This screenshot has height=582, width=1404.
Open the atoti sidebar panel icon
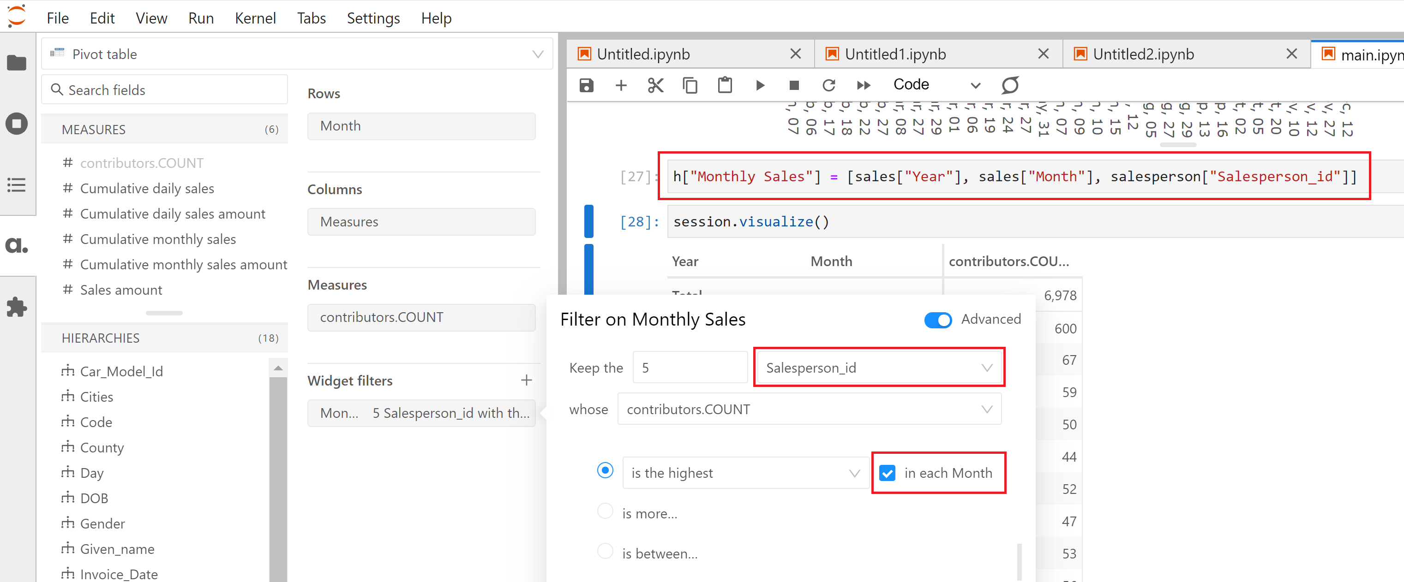pyautogui.click(x=16, y=245)
